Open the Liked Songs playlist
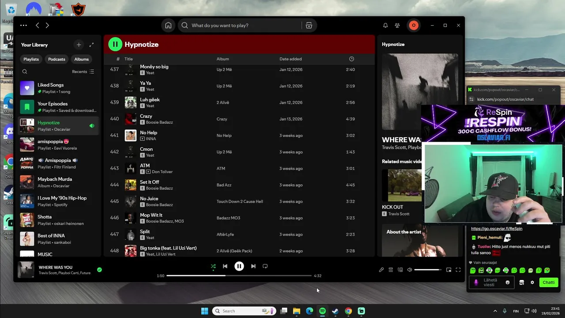The image size is (565, 318). tap(58, 88)
